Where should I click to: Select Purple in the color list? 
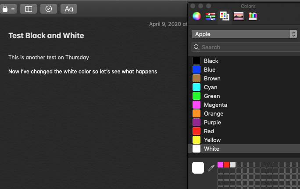(244, 122)
